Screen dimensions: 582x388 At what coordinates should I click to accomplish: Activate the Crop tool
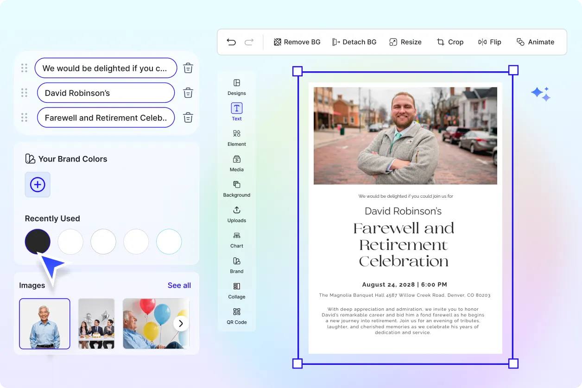450,42
